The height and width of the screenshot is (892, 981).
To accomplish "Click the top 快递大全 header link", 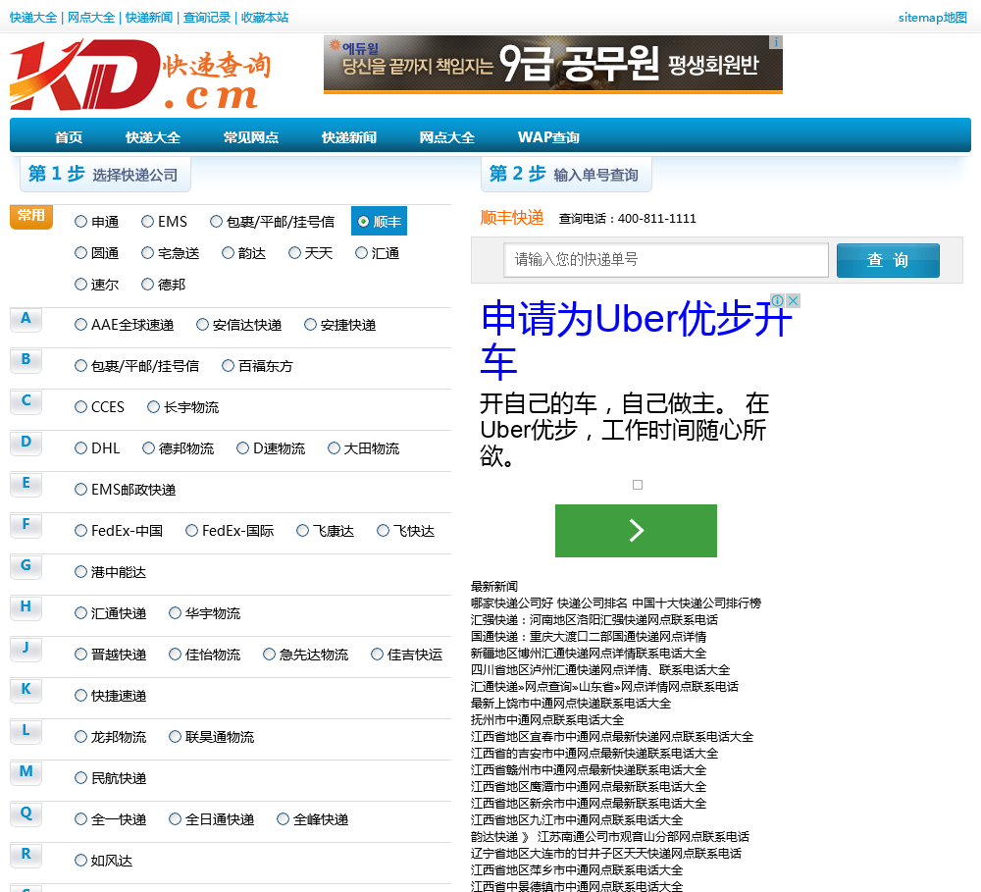I will (x=33, y=18).
